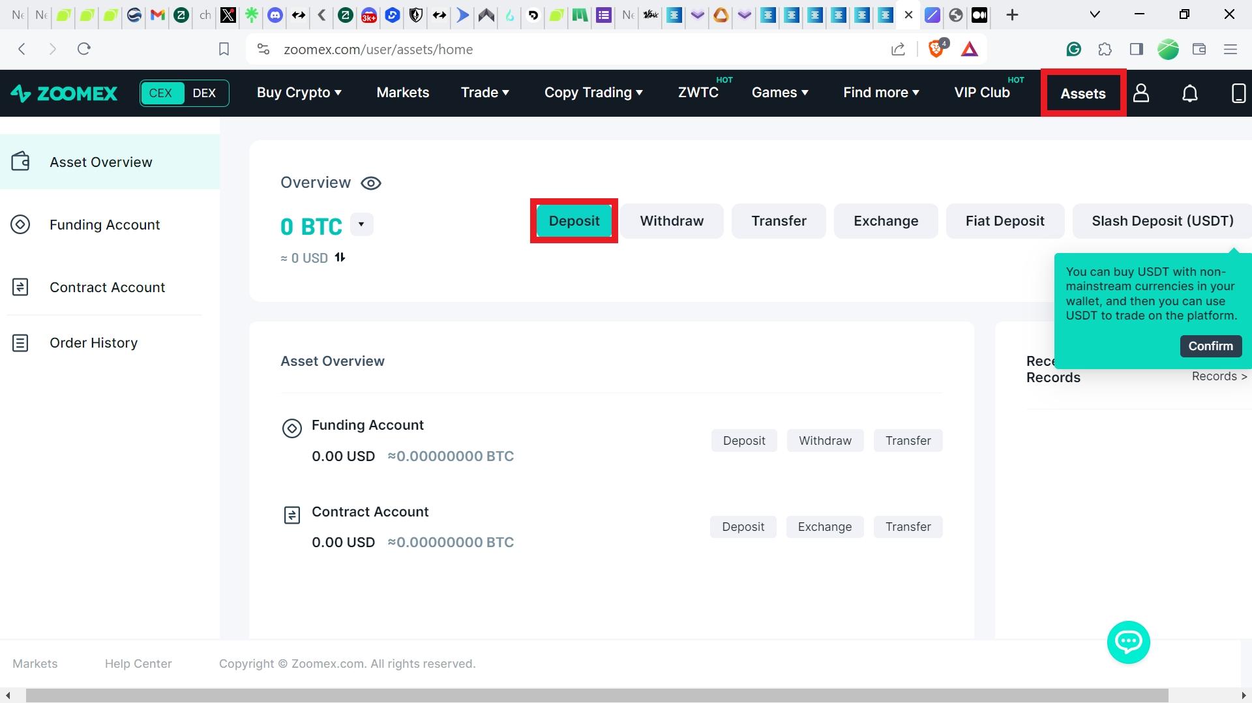Open the ZWTC page
This screenshot has height=703, width=1252.
(x=698, y=93)
